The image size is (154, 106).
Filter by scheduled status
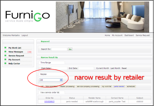[x=131, y=87]
